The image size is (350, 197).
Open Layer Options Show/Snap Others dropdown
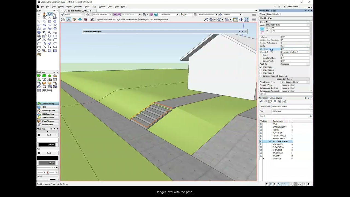click(x=291, y=106)
